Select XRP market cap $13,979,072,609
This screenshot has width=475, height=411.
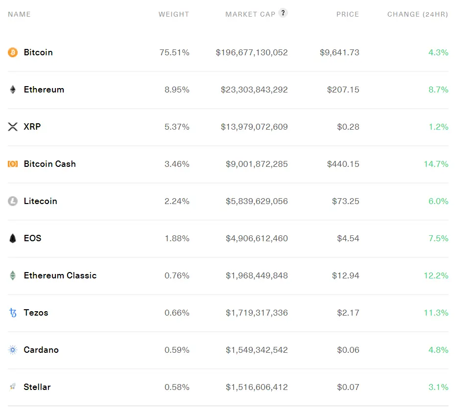click(254, 127)
